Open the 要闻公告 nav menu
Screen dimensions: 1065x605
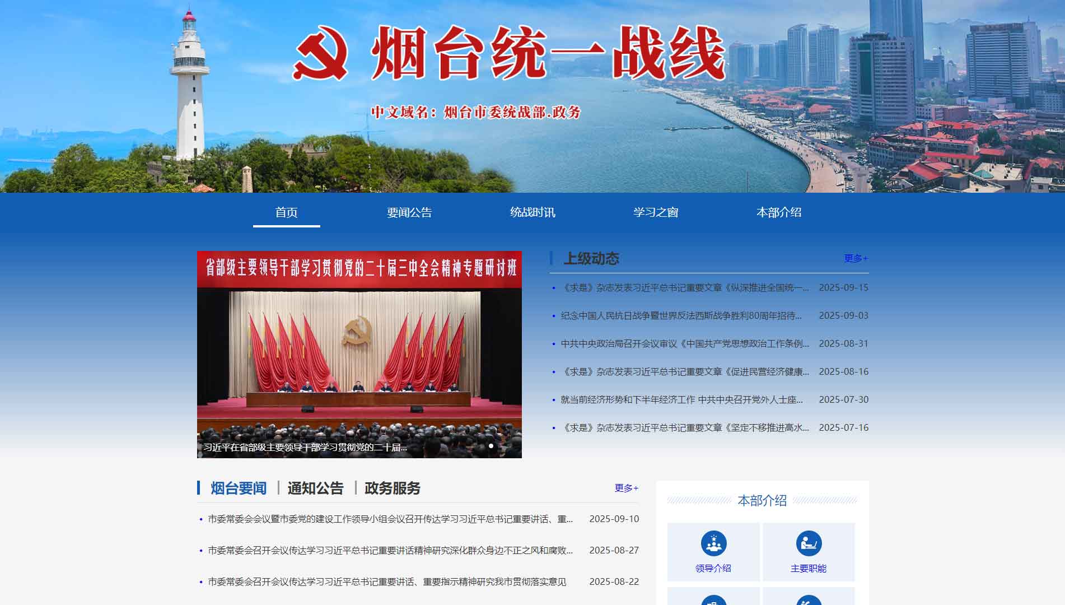coord(409,212)
